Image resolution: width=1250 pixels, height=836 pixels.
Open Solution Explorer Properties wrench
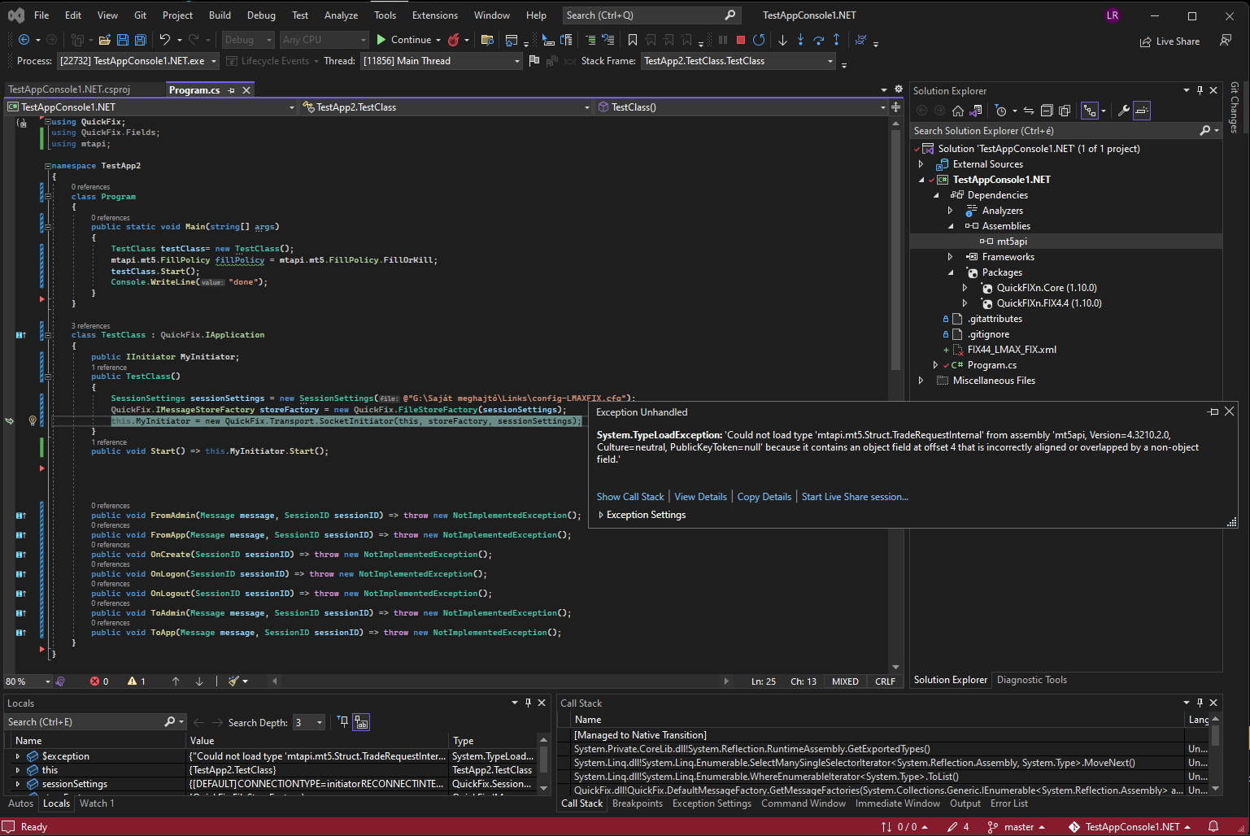(x=1123, y=111)
